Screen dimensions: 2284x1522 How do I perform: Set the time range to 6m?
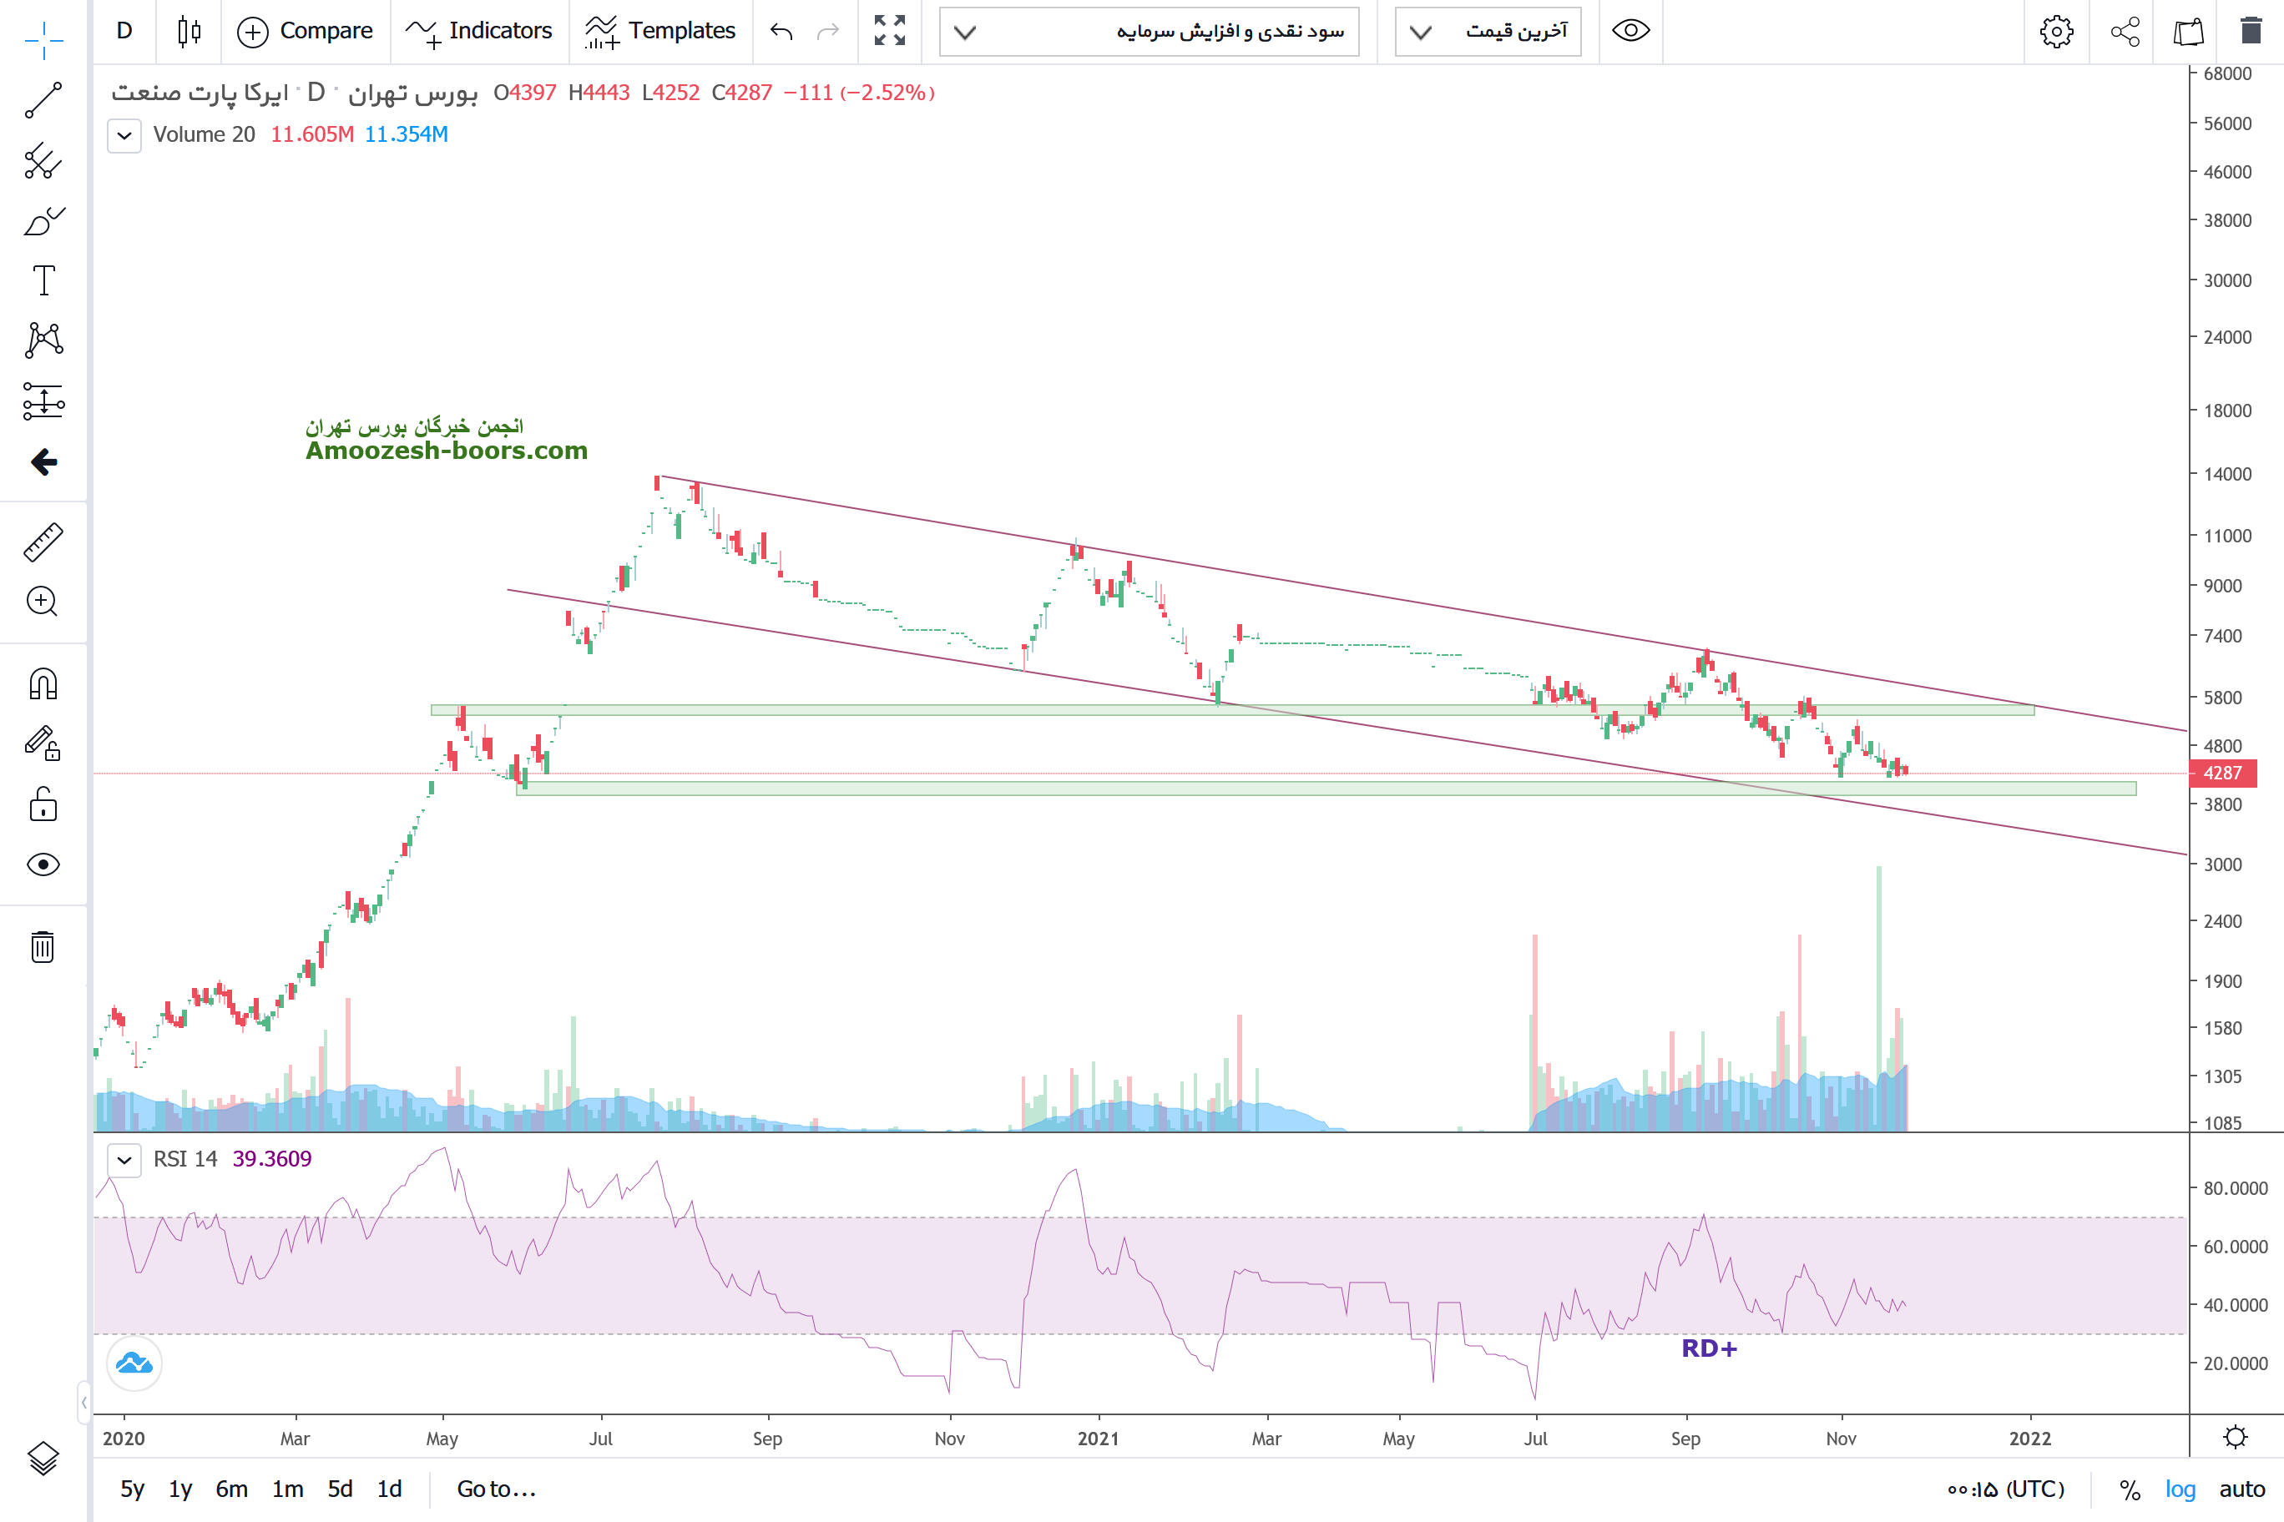point(231,1489)
